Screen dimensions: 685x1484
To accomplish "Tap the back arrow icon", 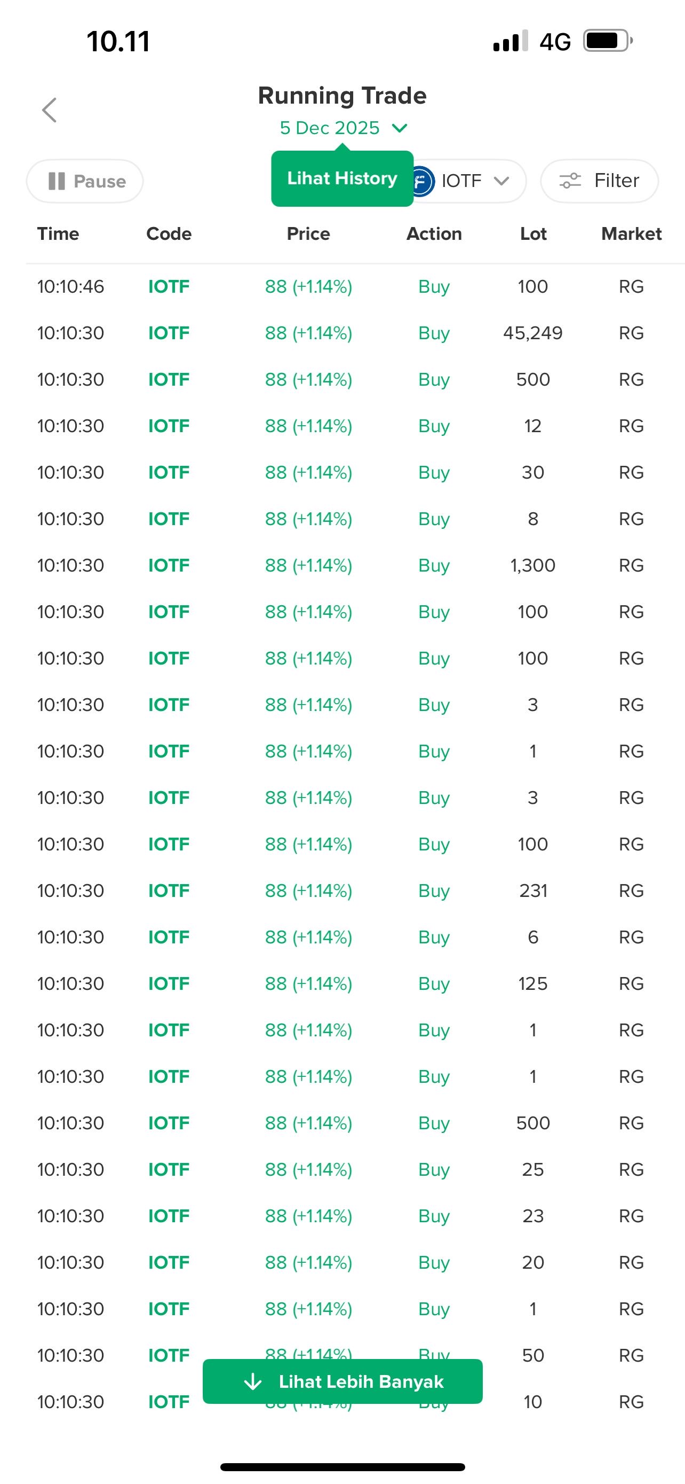I will click(x=50, y=110).
